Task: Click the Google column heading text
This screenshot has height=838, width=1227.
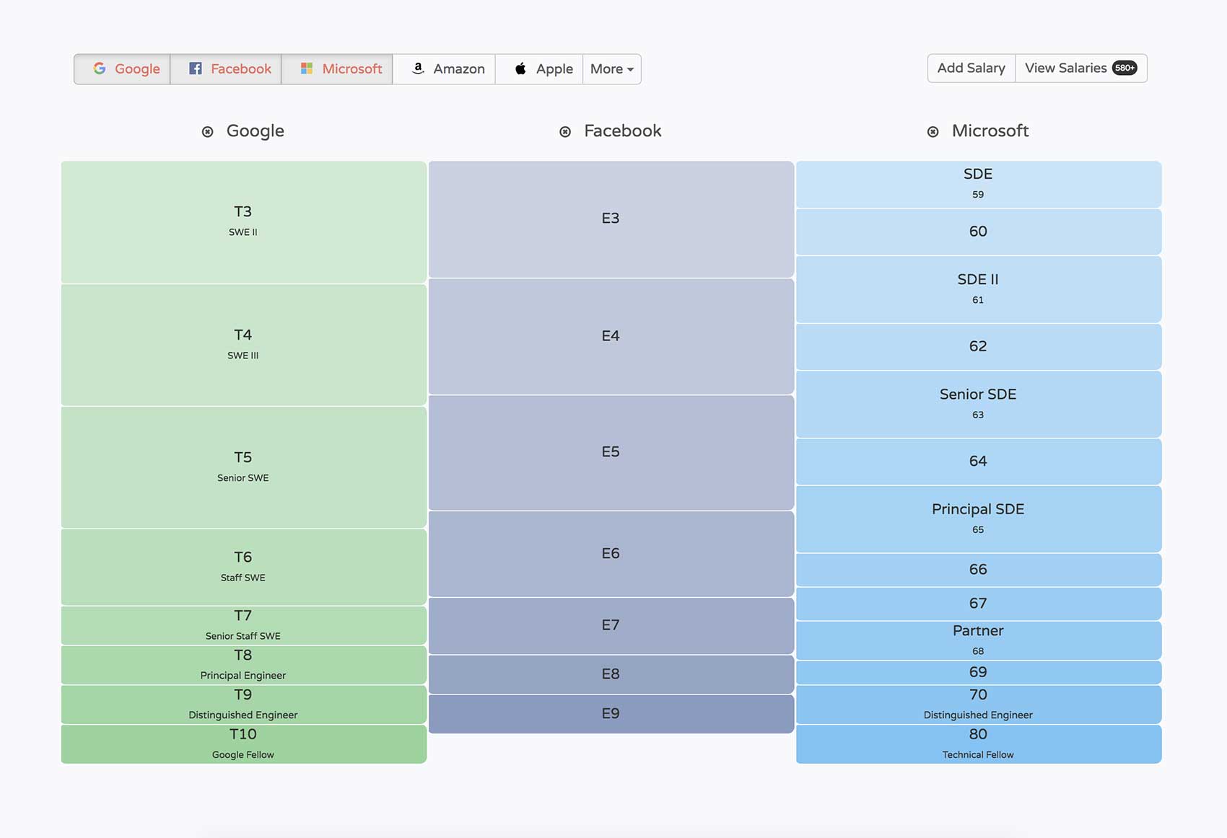Action: tap(256, 131)
